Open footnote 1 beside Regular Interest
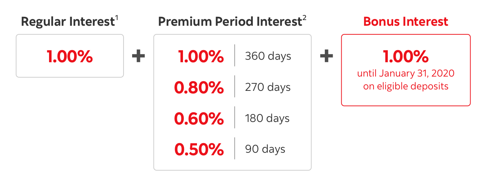 pyautogui.click(x=116, y=18)
